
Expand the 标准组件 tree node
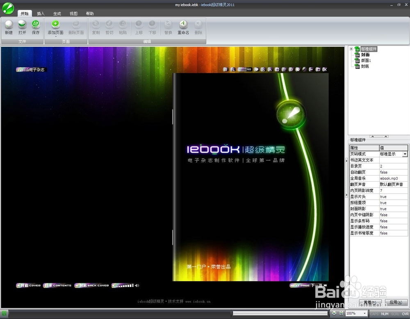tap(351, 49)
